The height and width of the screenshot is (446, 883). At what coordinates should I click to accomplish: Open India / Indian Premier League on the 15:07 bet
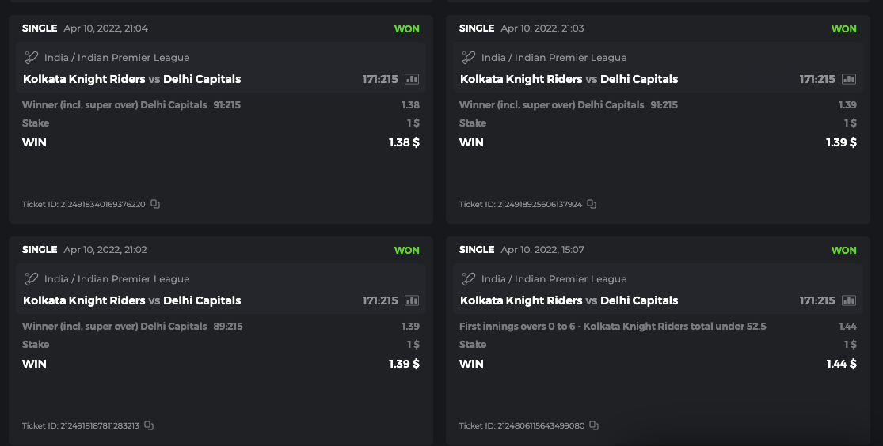[554, 279]
